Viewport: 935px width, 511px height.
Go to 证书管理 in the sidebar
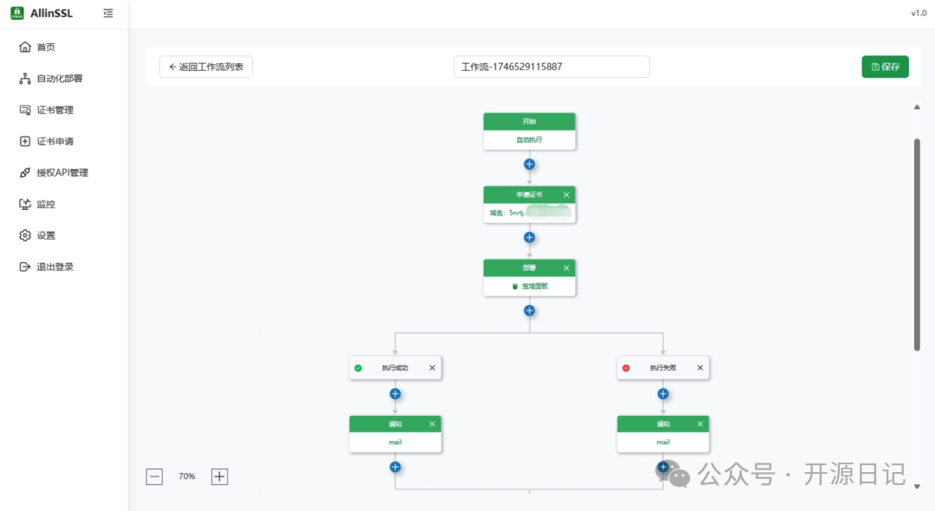(55, 110)
